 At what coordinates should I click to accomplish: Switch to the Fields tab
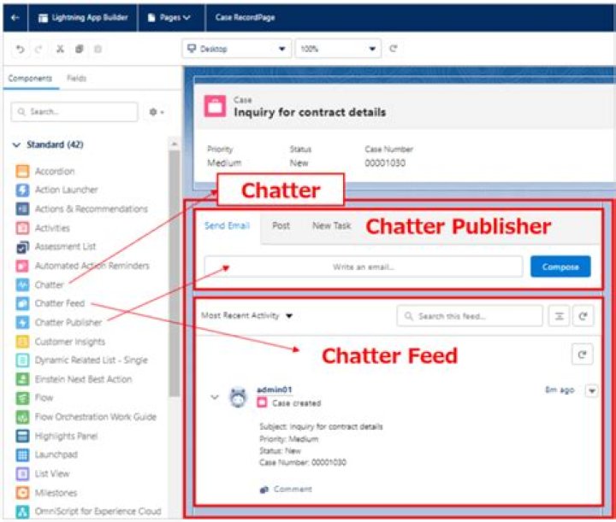(76, 79)
